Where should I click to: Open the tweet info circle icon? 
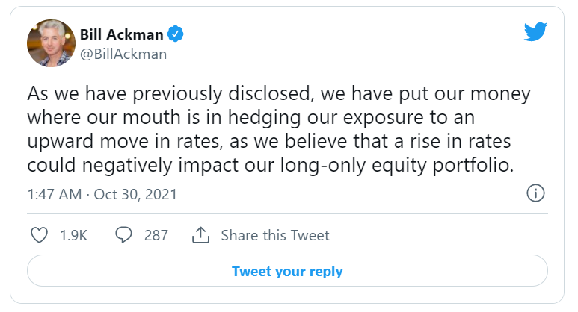535,193
